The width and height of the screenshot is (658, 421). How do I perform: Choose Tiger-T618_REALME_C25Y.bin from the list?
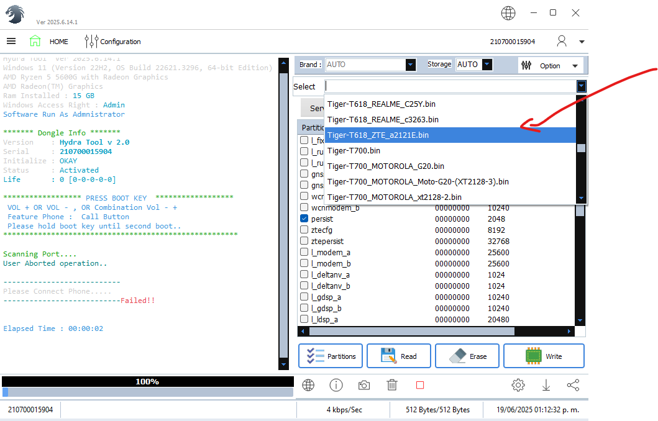click(x=381, y=104)
